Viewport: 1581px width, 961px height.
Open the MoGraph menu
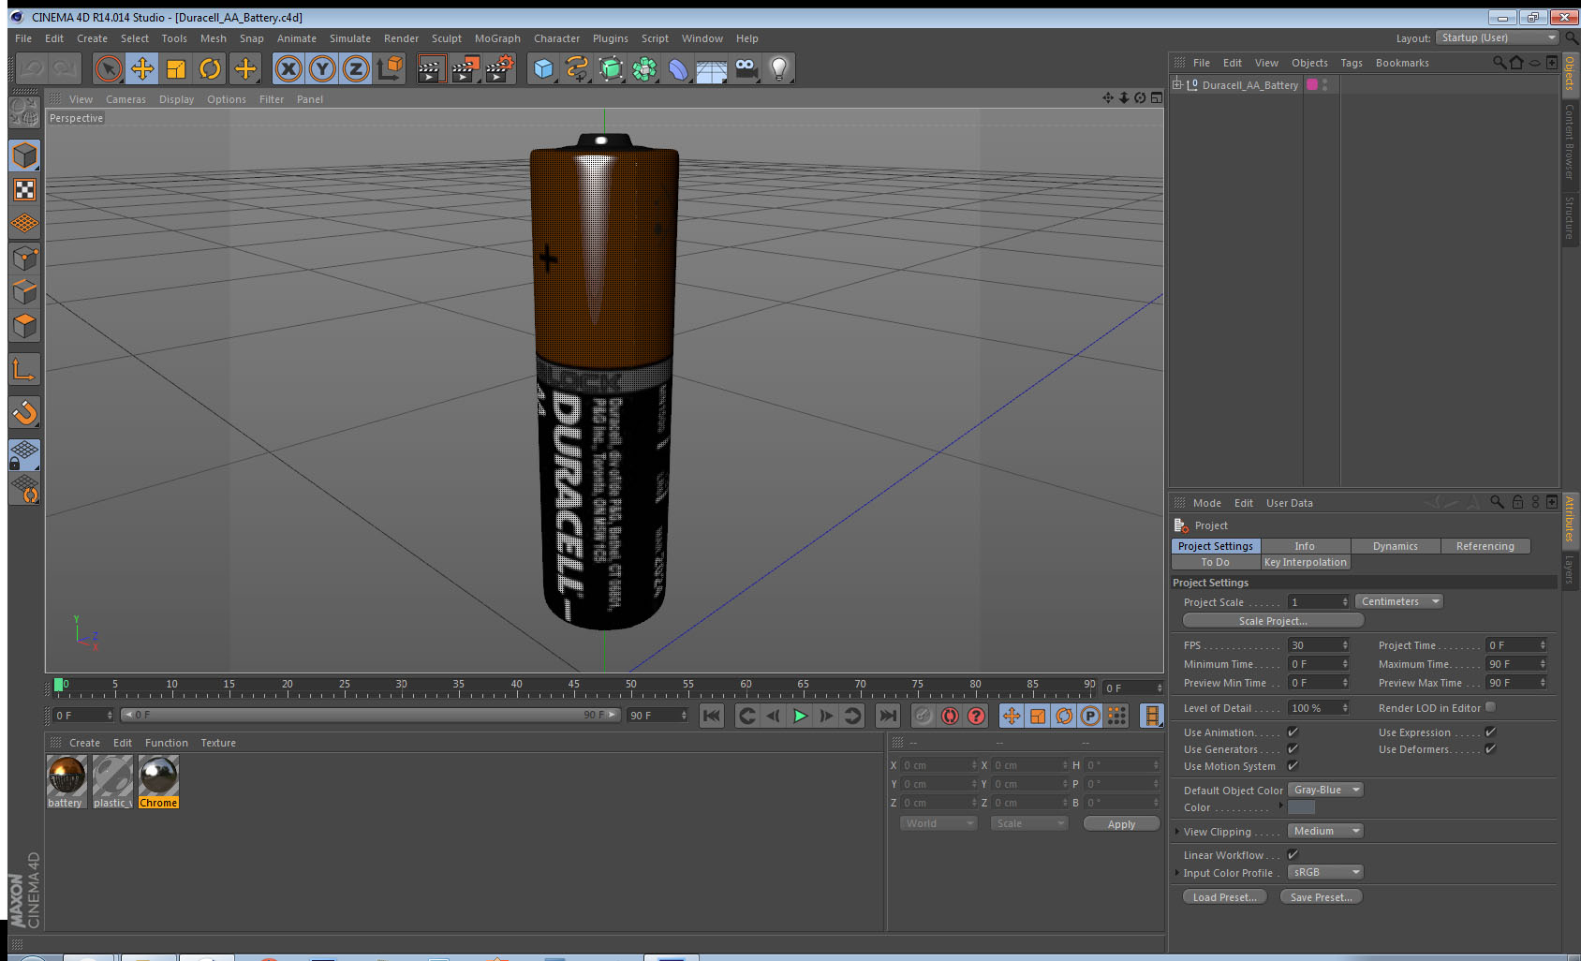[x=497, y=38]
